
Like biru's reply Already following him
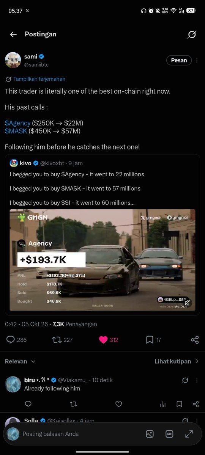118,404
